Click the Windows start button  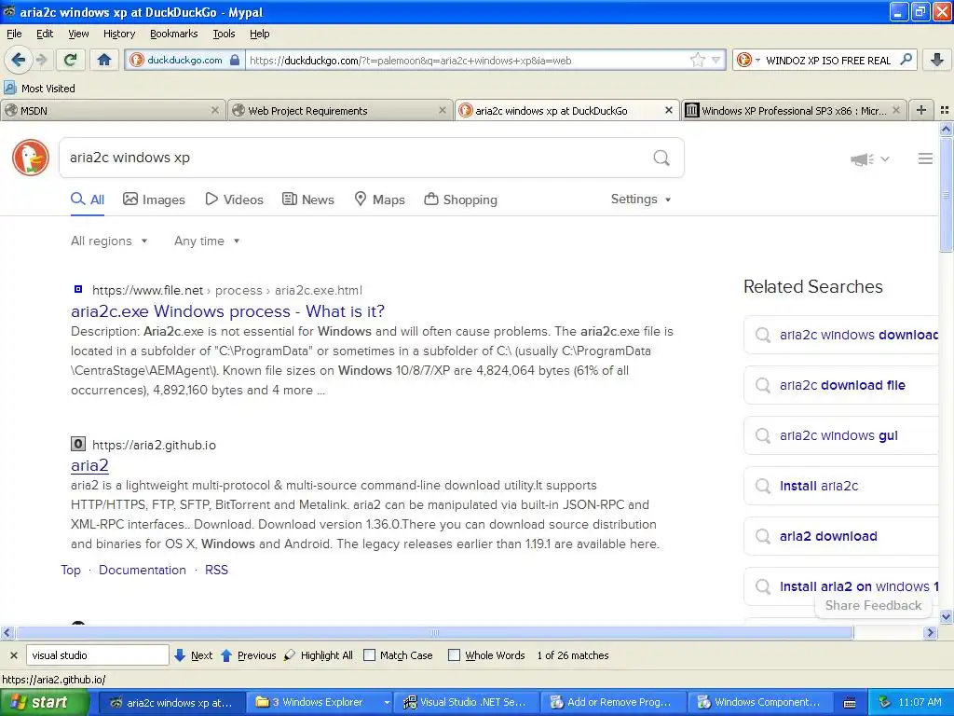(x=44, y=703)
